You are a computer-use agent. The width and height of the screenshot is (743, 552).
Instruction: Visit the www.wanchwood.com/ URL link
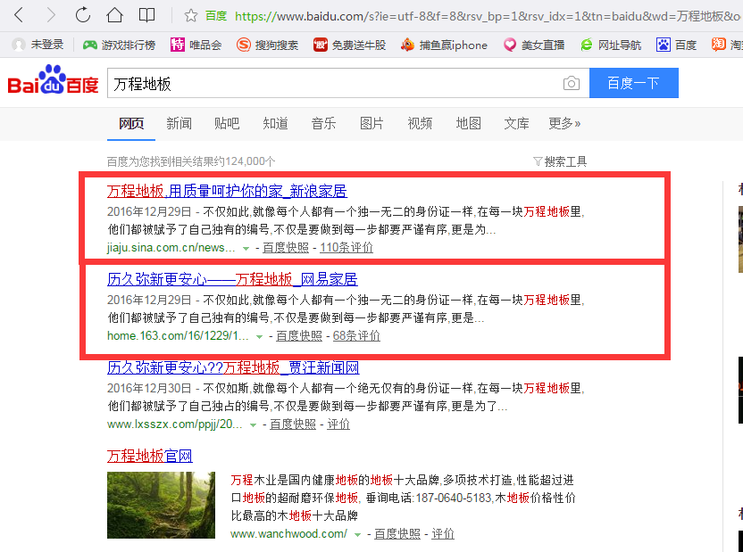pos(289,534)
